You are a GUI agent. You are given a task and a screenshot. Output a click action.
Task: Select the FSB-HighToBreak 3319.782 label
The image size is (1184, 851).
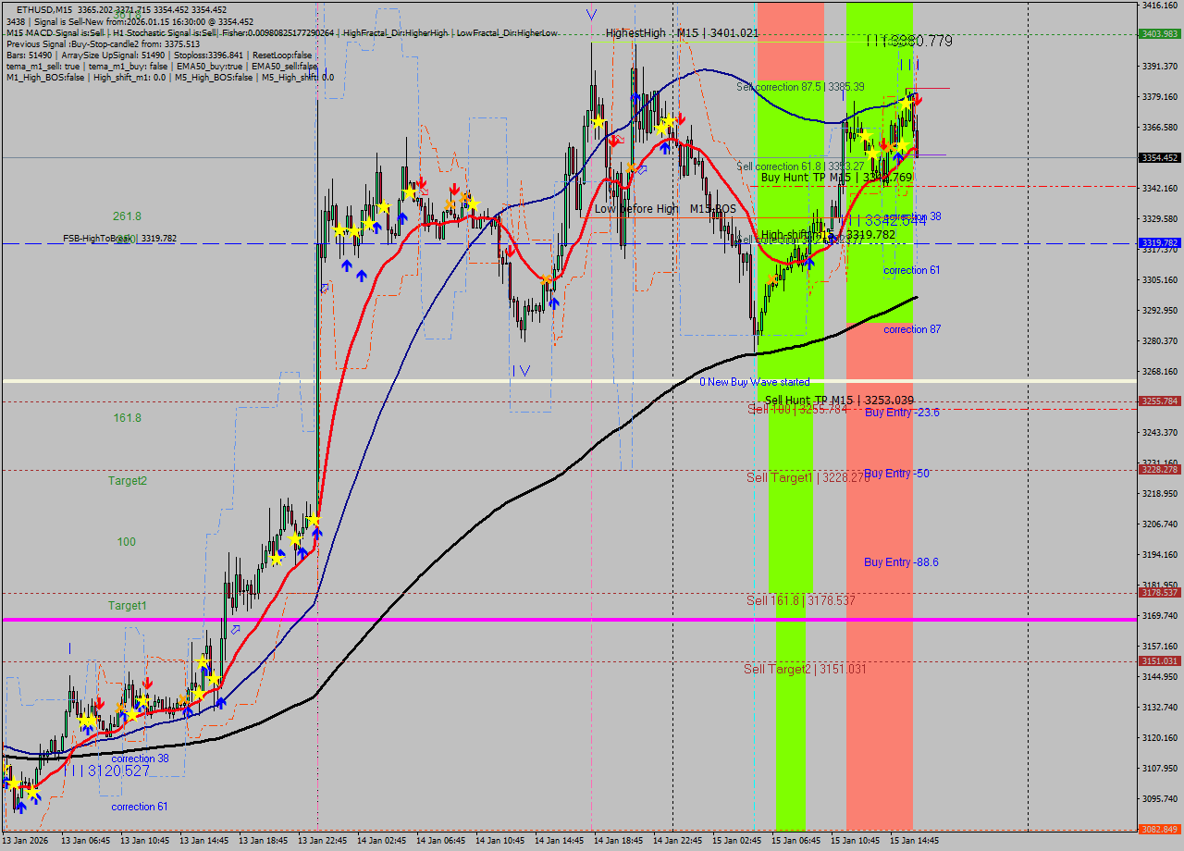(x=119, y=239)
